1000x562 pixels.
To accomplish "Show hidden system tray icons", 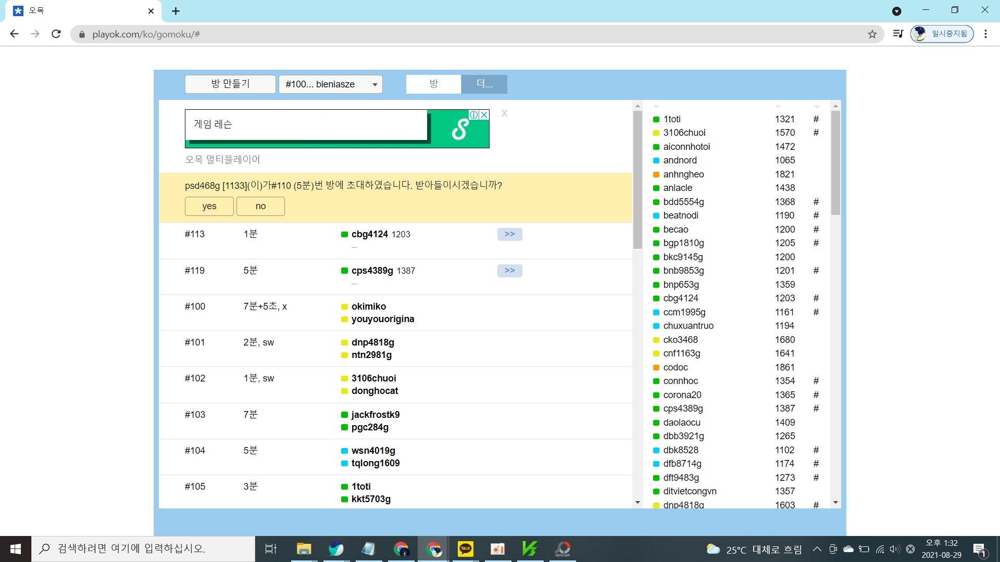I will tap(817, 549).
